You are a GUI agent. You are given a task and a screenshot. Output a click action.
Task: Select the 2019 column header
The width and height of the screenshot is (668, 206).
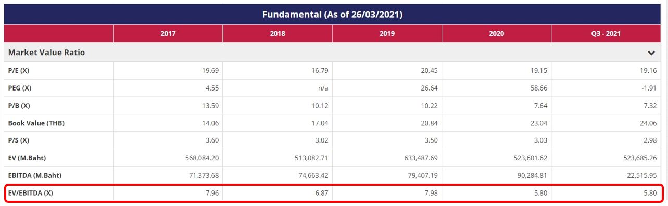pyautogui.click(x=387, y=34)
